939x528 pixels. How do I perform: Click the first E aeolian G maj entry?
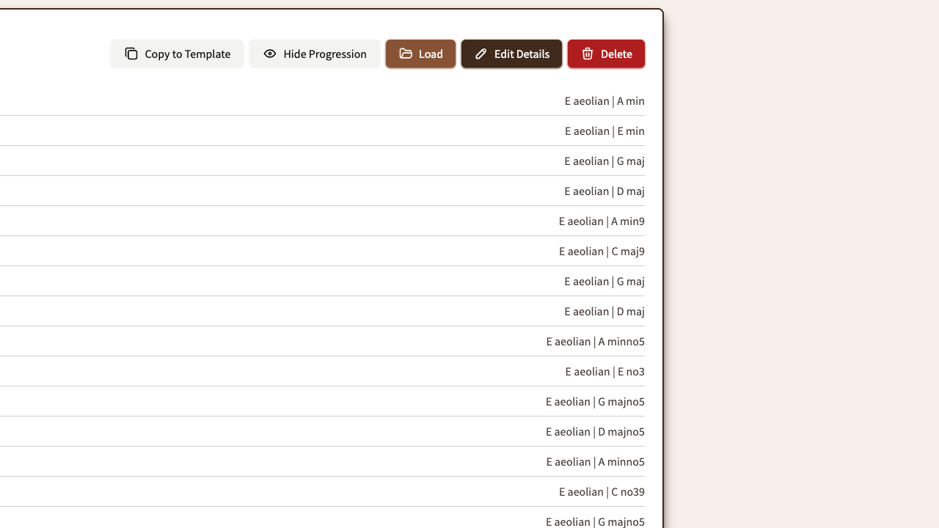coord(604,161)
